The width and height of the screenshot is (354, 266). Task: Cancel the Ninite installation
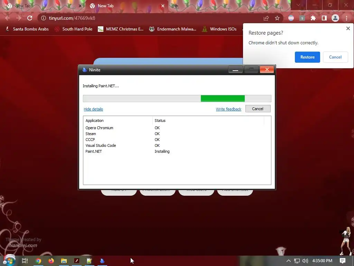[x=258, y=108]
